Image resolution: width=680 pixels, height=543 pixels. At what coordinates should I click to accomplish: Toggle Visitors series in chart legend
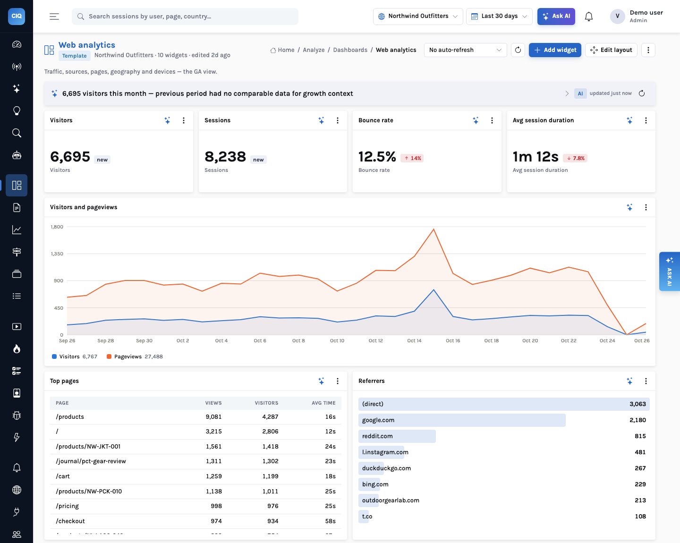[75, 356]
